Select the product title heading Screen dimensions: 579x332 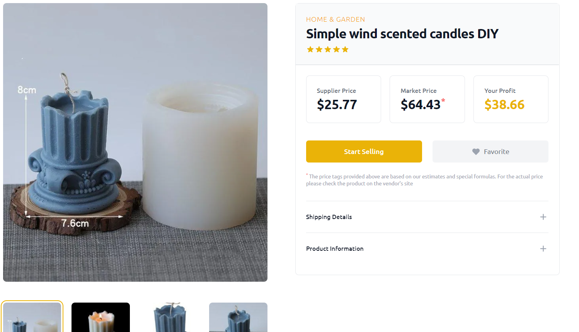[402, 34]
